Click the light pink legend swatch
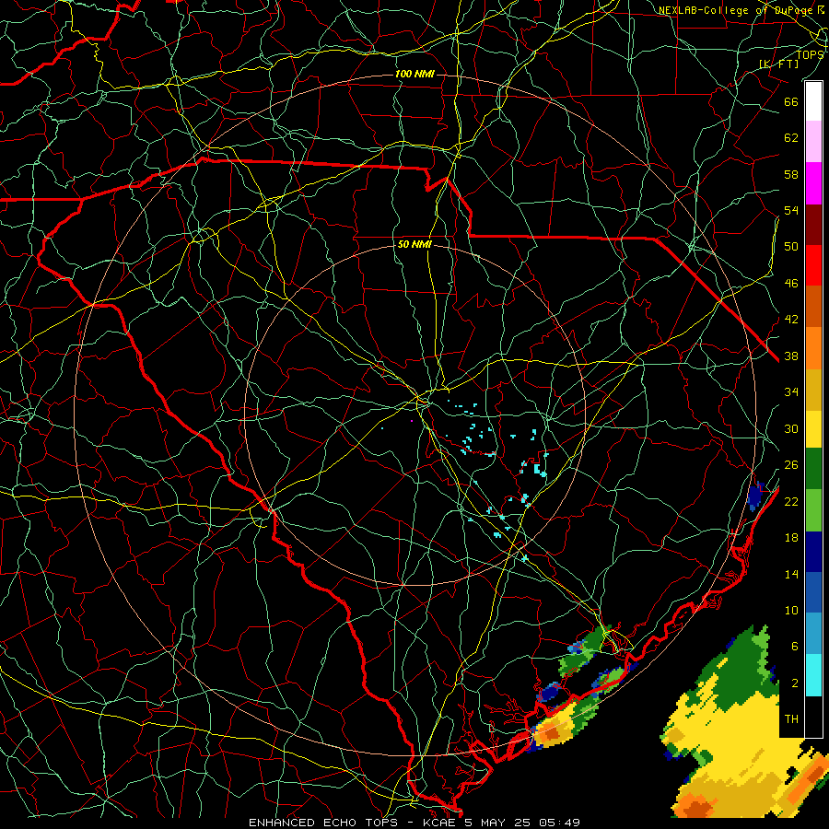This screenshot has width=829, height=829. [813, 142]
